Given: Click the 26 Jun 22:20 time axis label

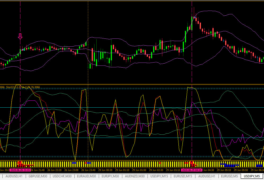Looking at the screenshot, I should pos(54,170).
